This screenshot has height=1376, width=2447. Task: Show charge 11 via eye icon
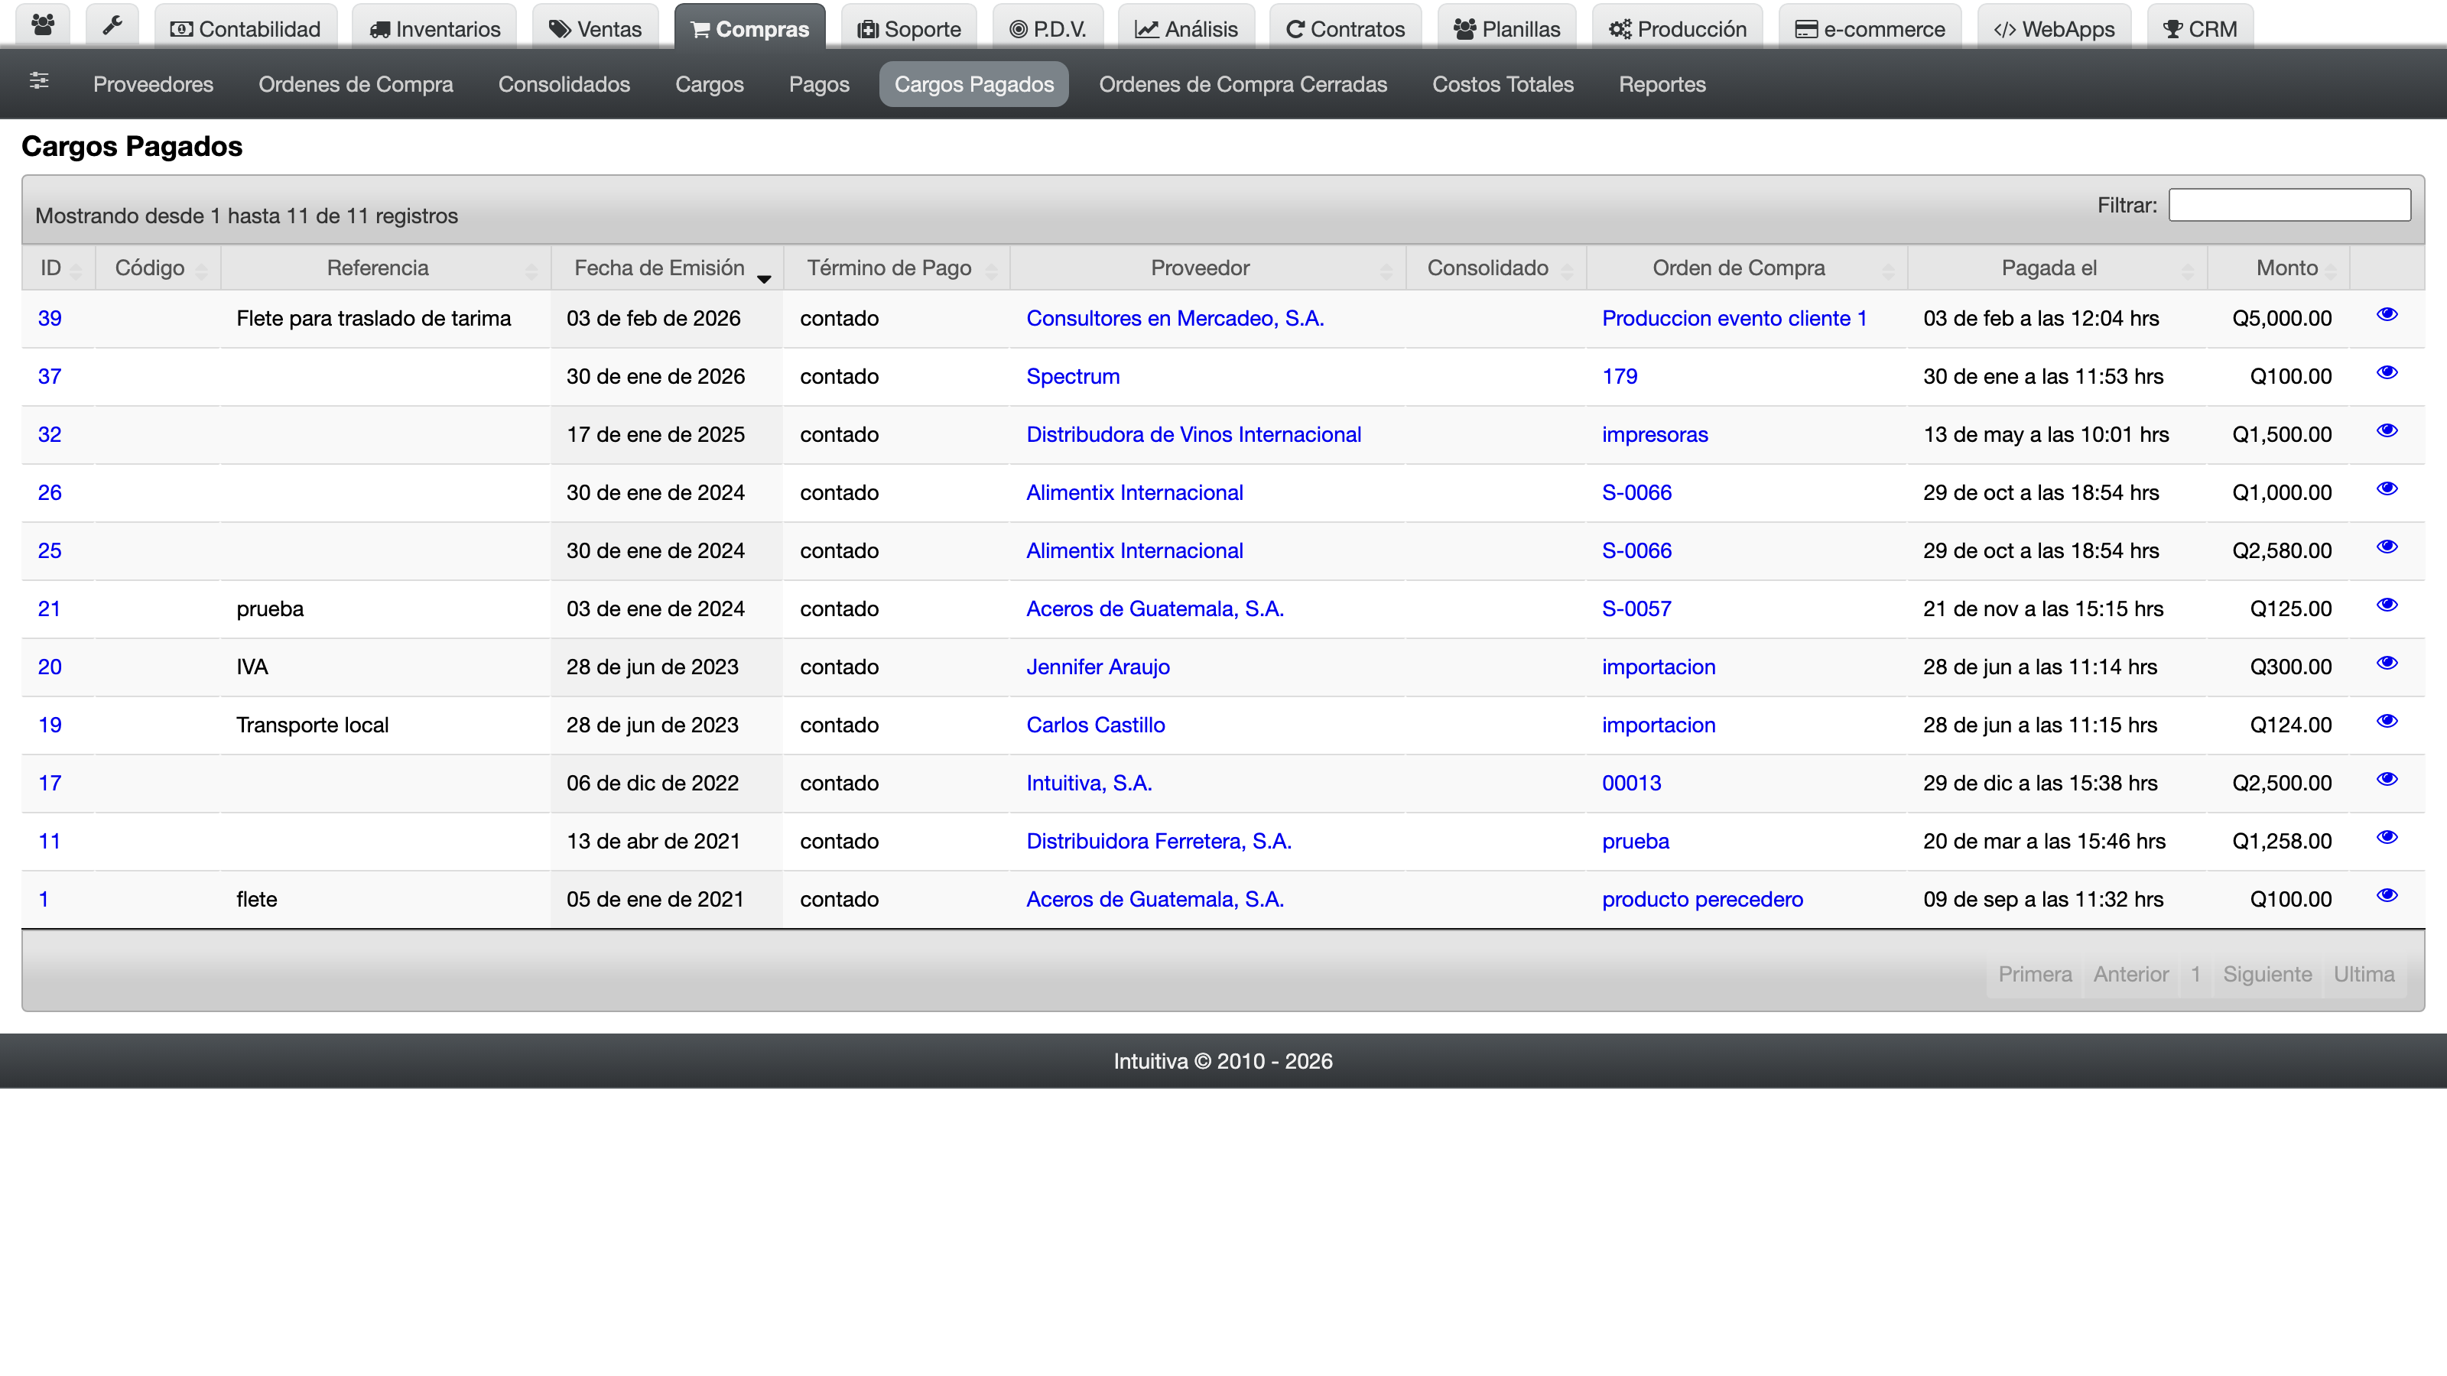pyautogui.click(x=2387, y=838)
